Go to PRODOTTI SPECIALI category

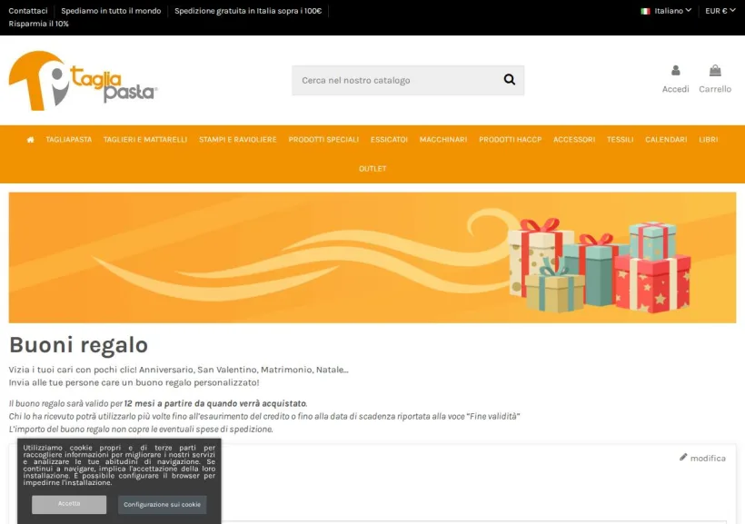[323, 140]
